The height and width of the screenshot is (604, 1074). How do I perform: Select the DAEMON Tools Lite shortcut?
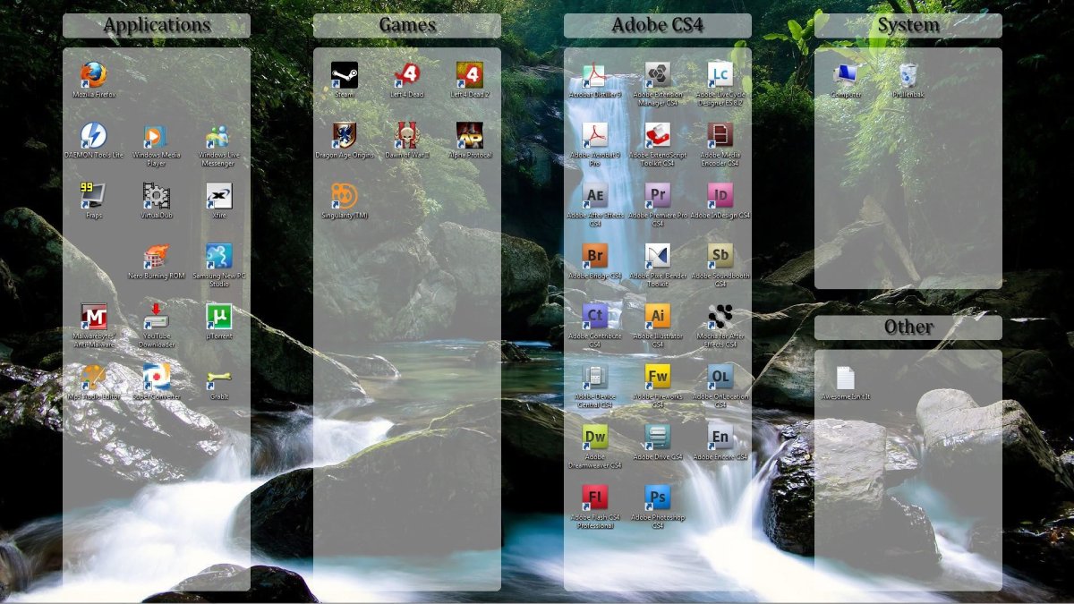pyautogui.click(x=93, y=136)
